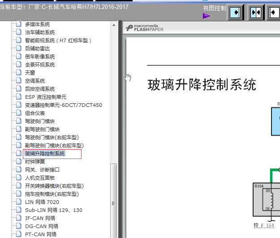The width and height of the screenshot is (280, 238).
Task: Select 驾驶侧门模块 entry
Action: [x=39, y=121]
